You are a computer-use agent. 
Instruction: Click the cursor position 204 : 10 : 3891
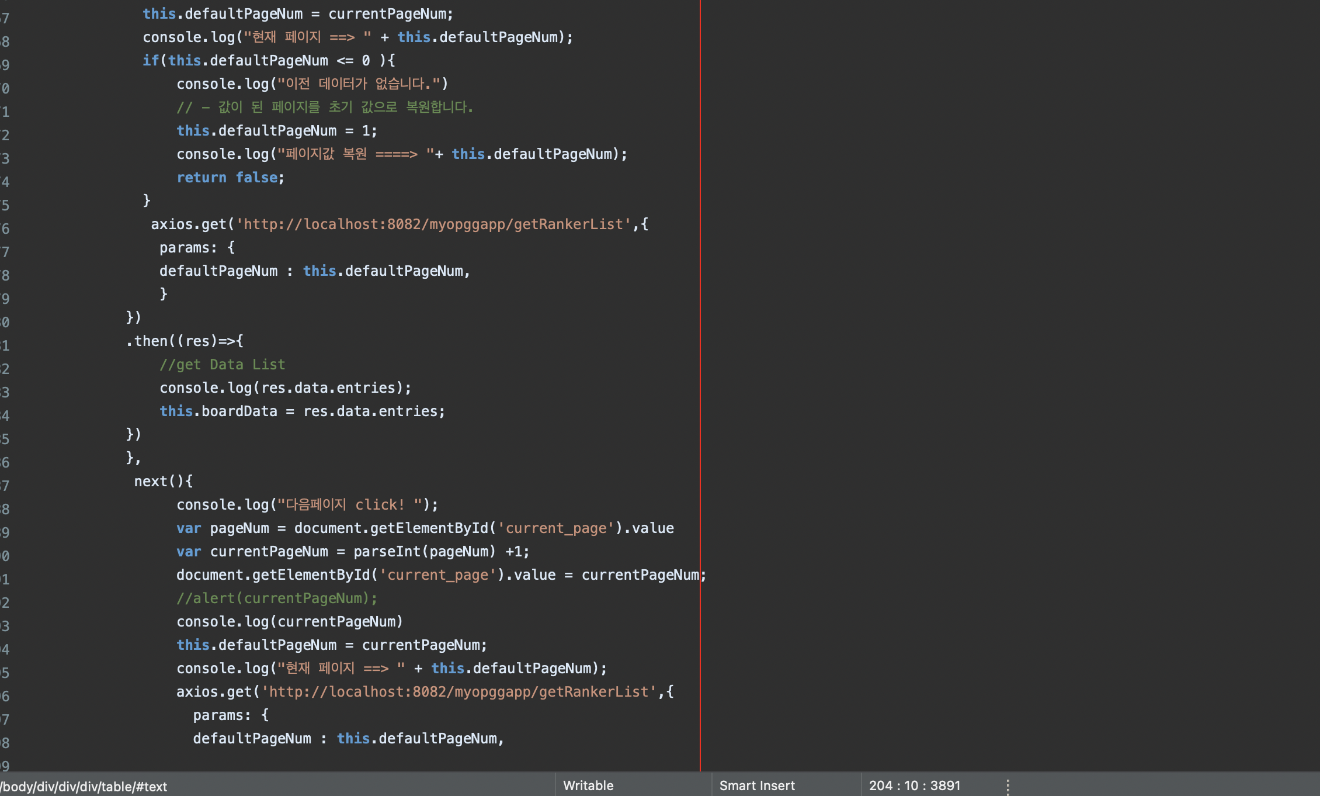[914, 785]
